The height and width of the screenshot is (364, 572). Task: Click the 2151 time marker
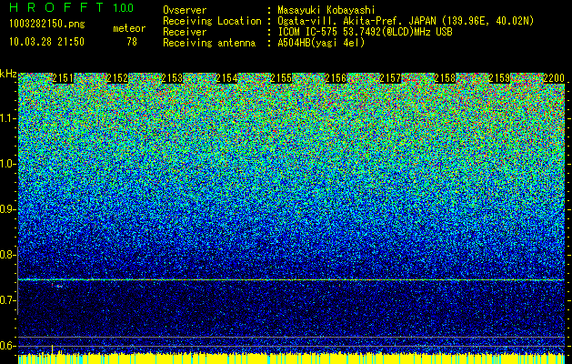tap(63, 78)
